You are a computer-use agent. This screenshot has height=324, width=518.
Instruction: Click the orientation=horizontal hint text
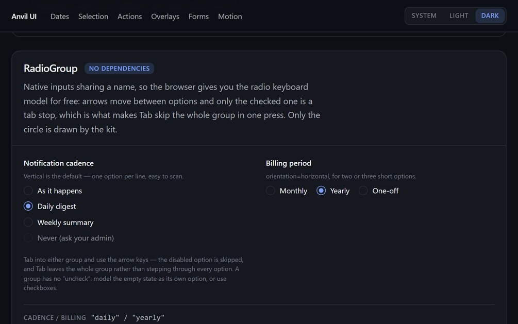pos(341,176)
